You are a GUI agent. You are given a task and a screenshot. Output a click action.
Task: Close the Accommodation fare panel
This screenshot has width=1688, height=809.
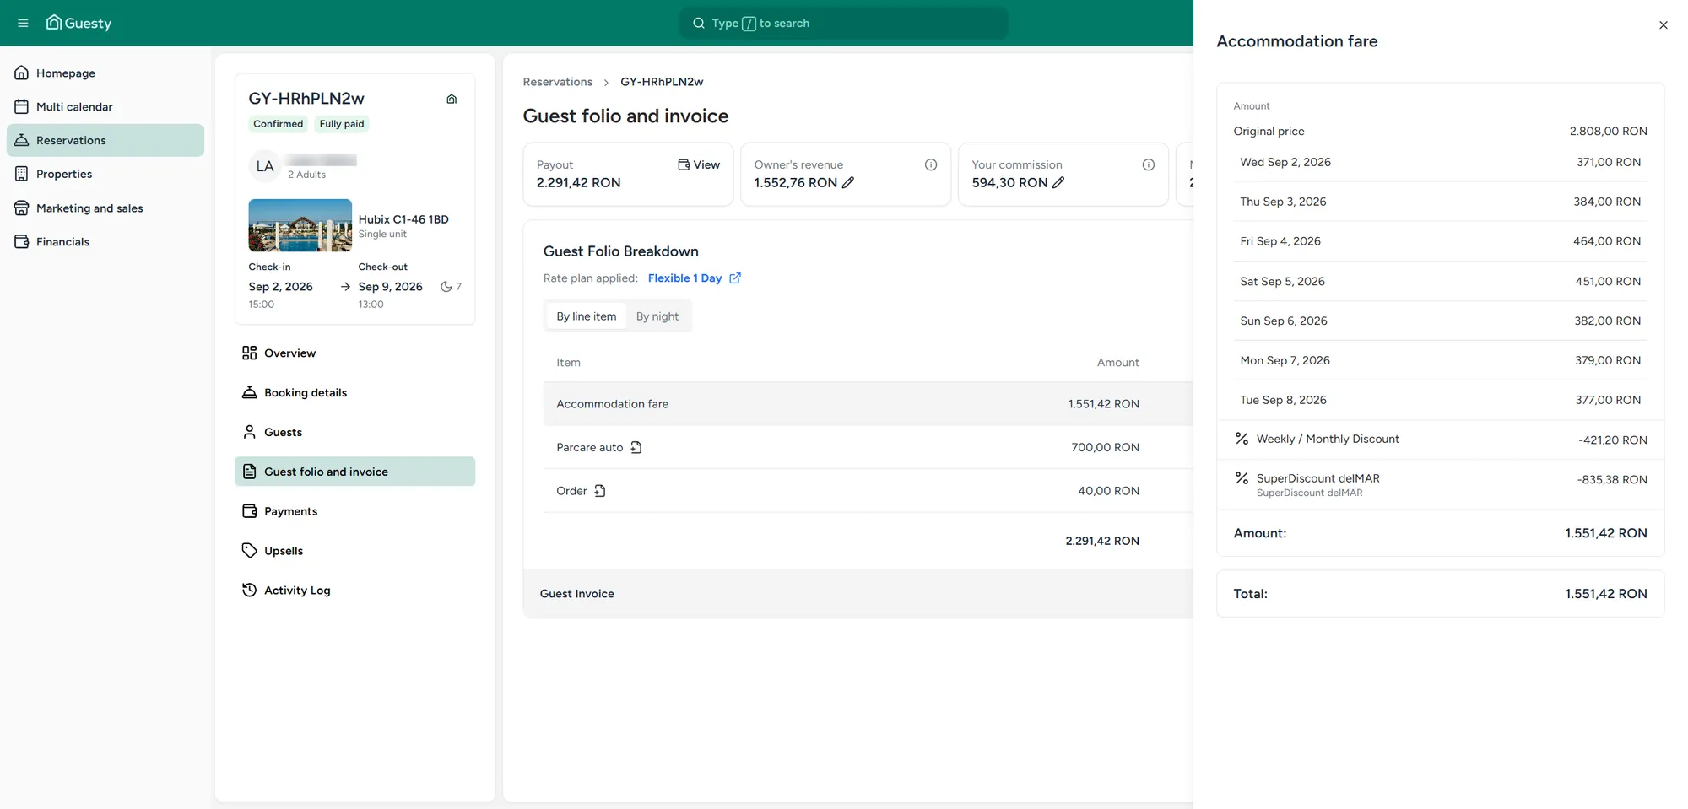tap(1664, 24)
